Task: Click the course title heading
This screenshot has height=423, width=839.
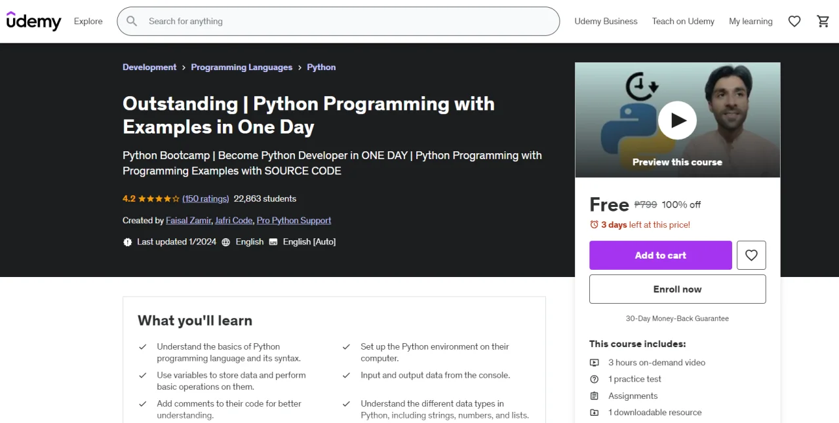Action: click(x=309, y=115)
